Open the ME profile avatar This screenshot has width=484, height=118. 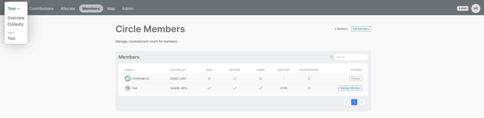476,8
